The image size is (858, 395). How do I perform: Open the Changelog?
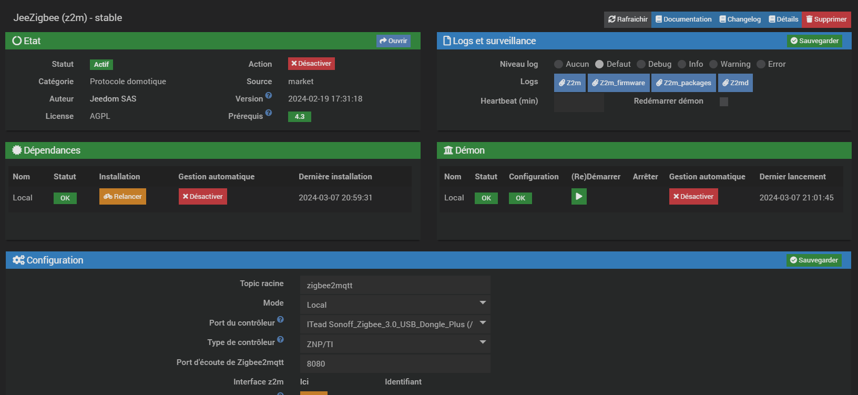pos(740,19)
